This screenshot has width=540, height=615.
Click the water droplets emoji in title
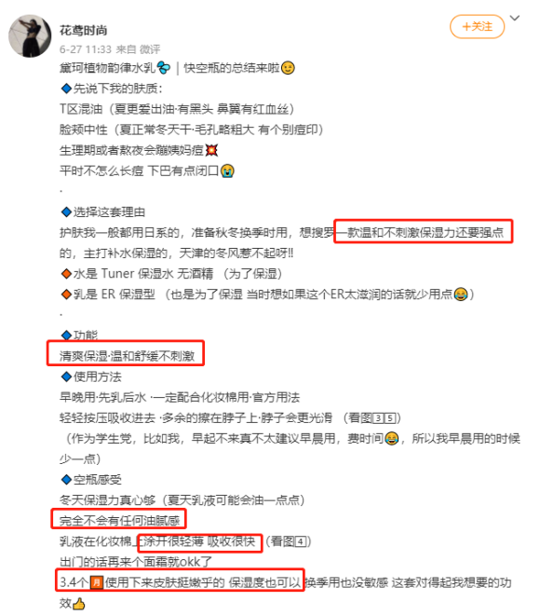pos(164,68)
